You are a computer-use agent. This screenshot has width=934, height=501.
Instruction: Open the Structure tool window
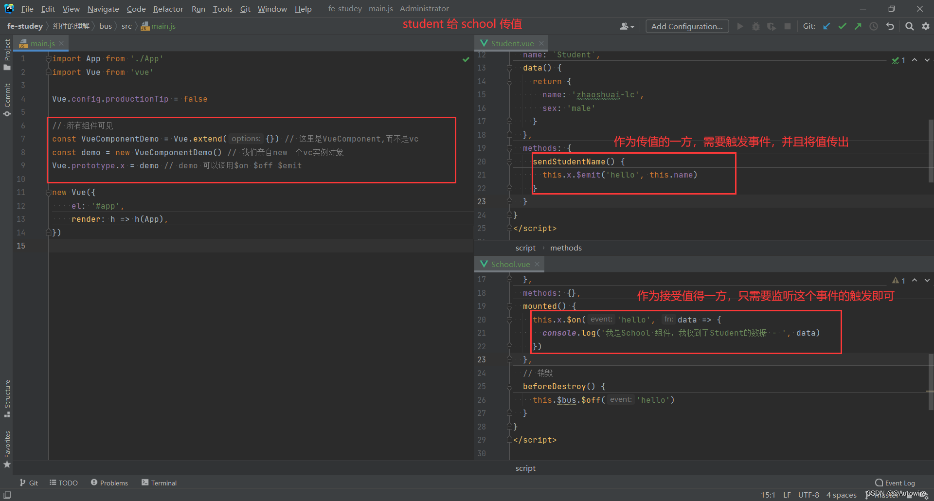pyautogui.click(x=7, y=398)
